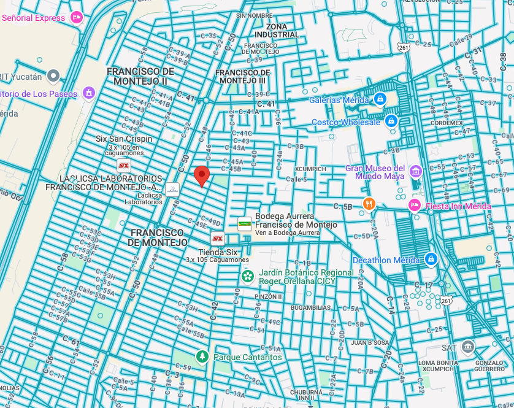Click the XCUMPICH neighborhood label
This screenshot has height=408, width=514.
[310, 169]
